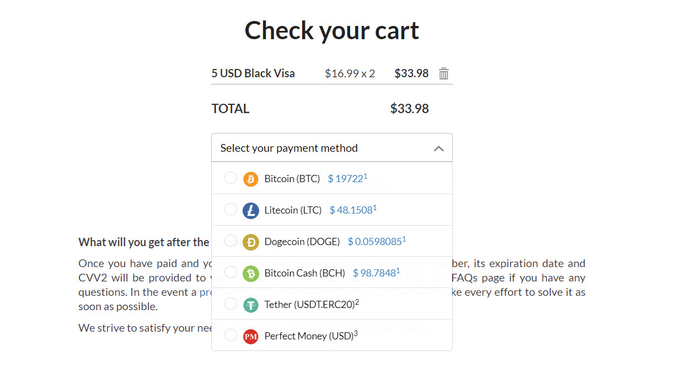Click the 5 USD Black Visa item name

tap(253, 73)
